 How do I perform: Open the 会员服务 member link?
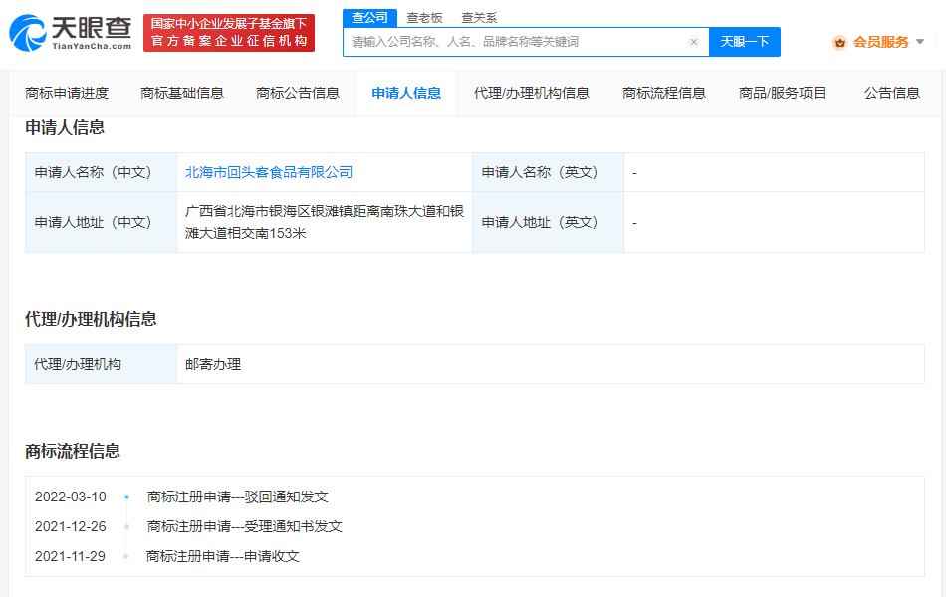(881, 42)
